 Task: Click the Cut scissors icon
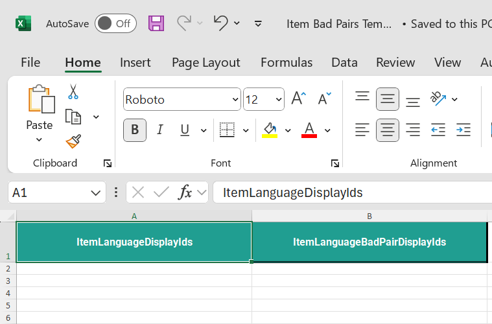click(x=73, y=91)
